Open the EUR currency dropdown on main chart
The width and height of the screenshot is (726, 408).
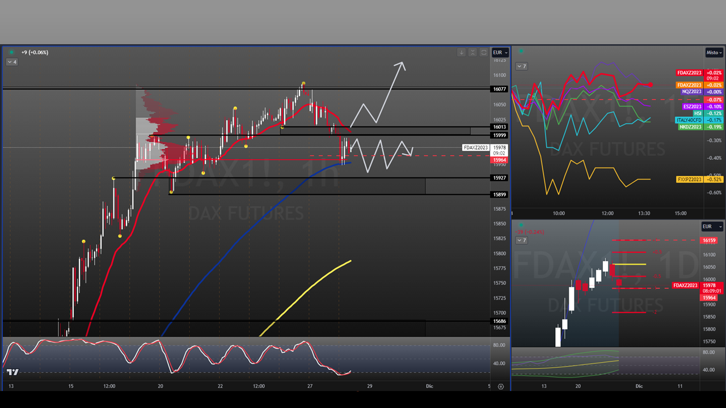(x=500, y=52)
